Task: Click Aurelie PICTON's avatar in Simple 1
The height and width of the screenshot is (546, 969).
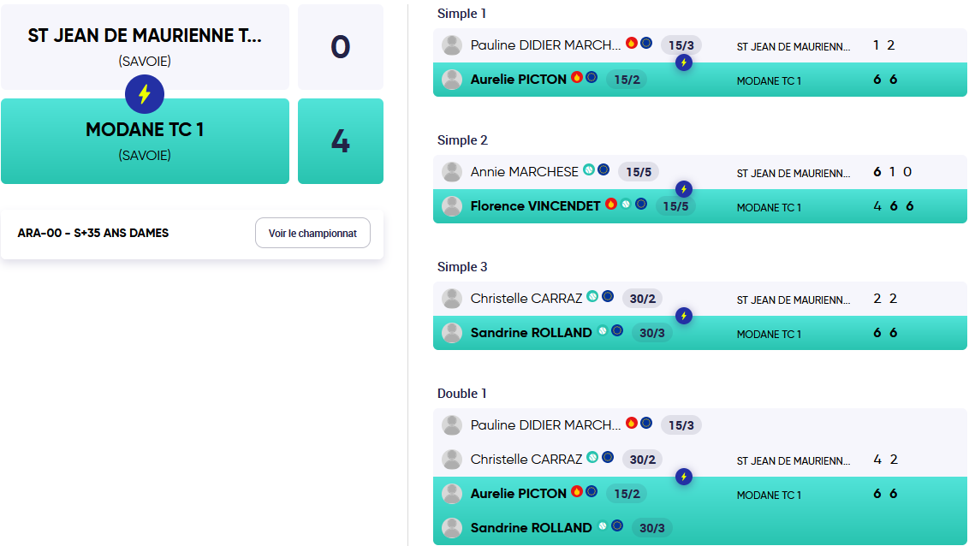Action: [452, 80]
